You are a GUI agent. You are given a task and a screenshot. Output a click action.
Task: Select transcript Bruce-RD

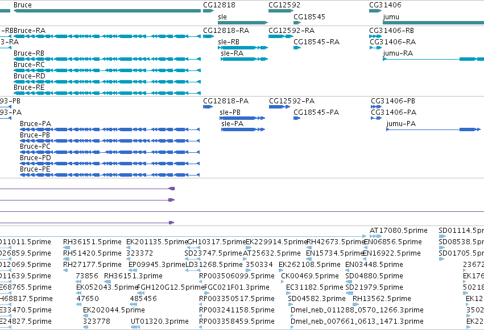107,82
